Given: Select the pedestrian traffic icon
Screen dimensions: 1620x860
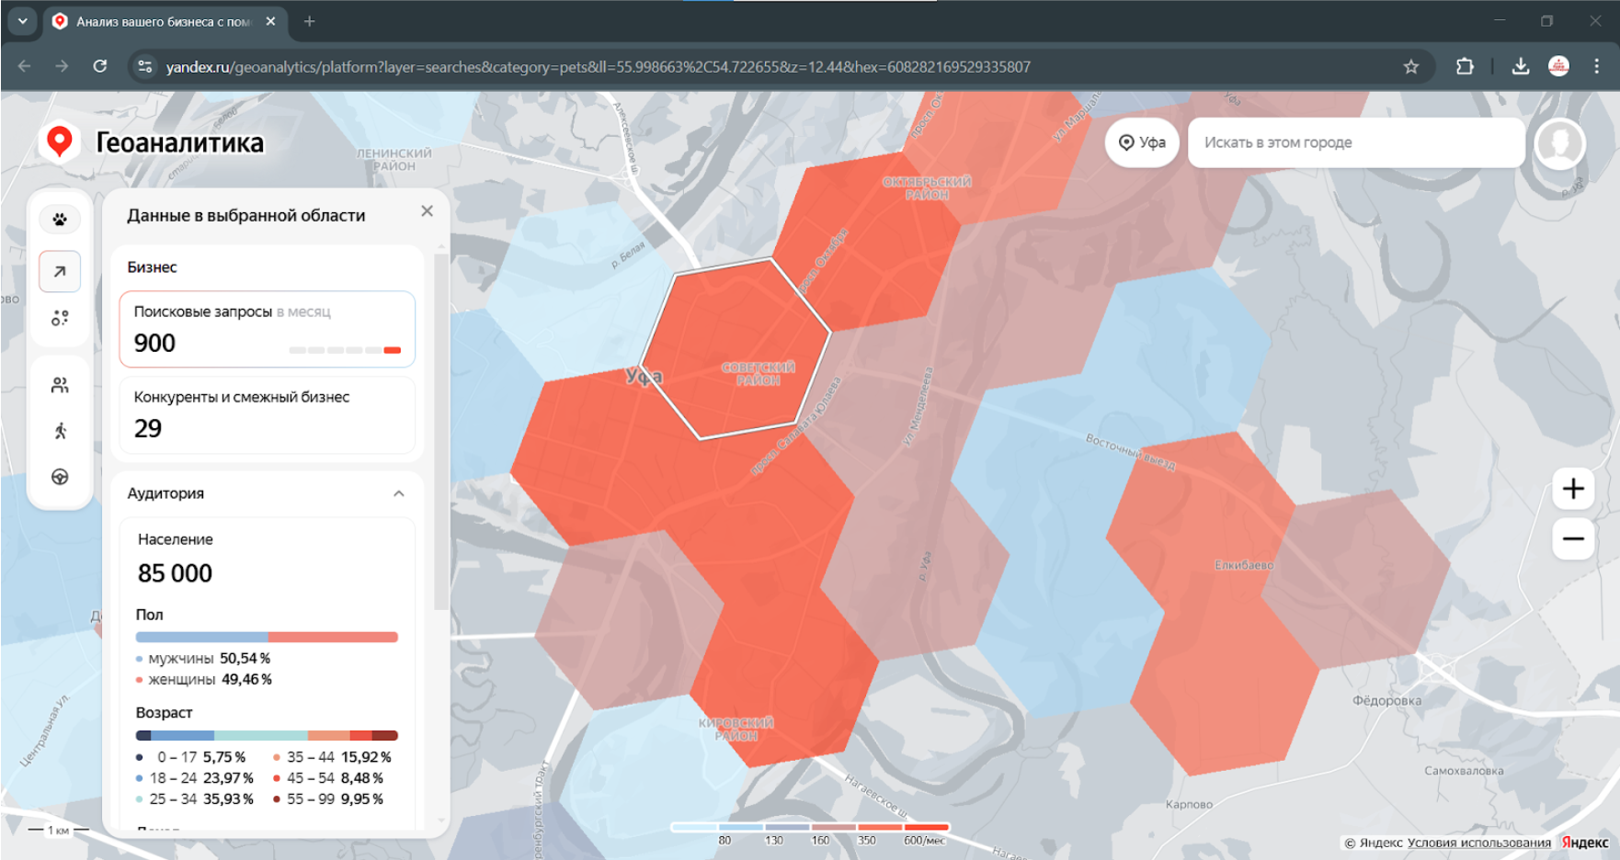Looking at the screenshot, I should point(60,431).
